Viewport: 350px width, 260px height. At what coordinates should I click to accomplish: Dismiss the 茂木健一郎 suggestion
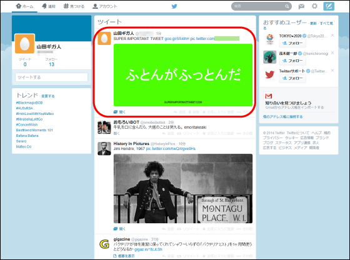click(332, 53)
